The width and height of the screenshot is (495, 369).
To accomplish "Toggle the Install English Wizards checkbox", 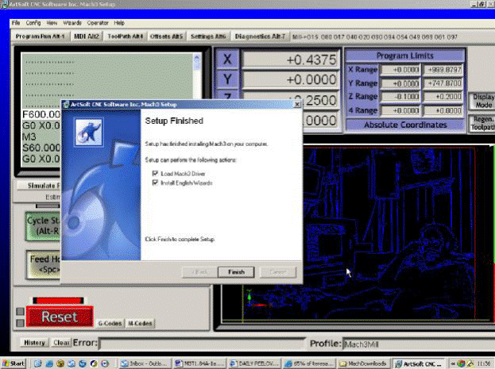I will 155,183.
